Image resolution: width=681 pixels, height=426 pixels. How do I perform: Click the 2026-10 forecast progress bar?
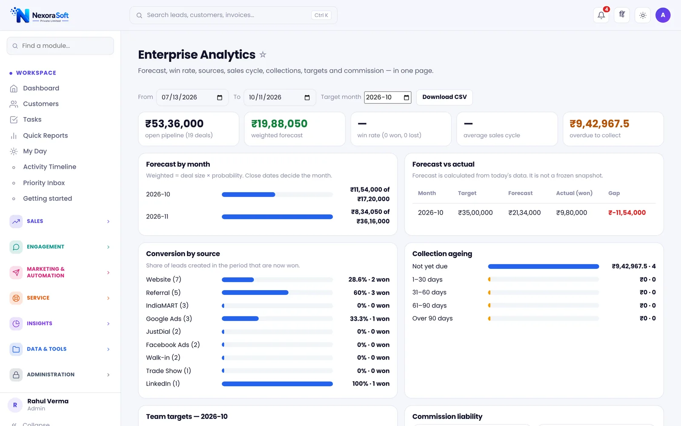point(277,195)
